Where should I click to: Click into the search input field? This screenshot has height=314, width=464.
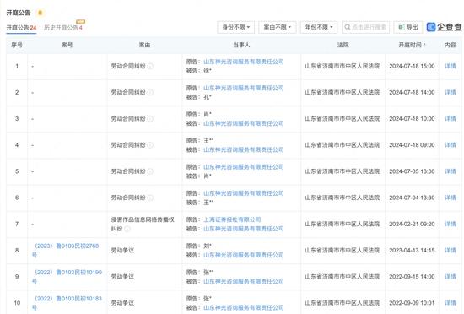coord(365,27)
